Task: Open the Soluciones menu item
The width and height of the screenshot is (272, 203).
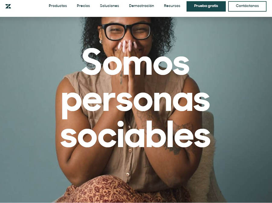Action: click(109, 6)
